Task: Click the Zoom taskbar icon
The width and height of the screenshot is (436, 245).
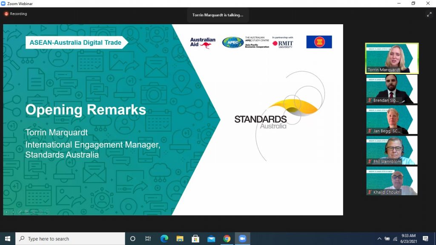Action: click(x=242, y=239)
